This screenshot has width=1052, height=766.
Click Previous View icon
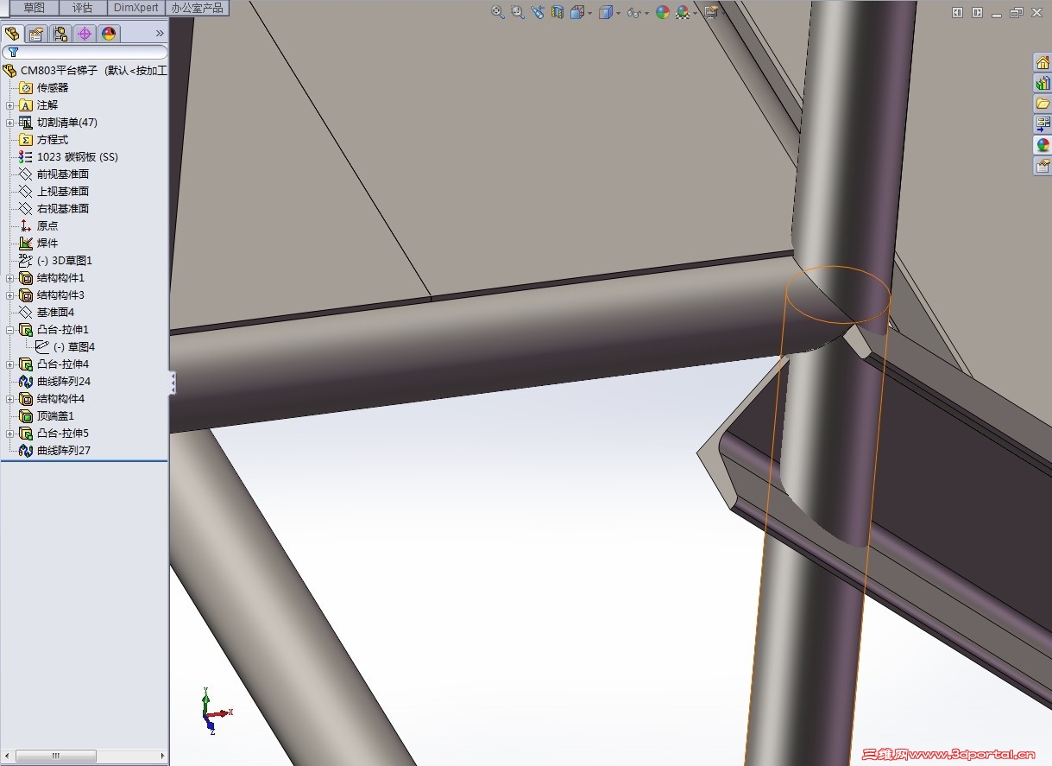pos(538,12)
